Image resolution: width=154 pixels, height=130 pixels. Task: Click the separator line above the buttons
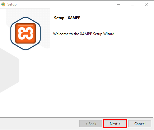coord(77,117)
